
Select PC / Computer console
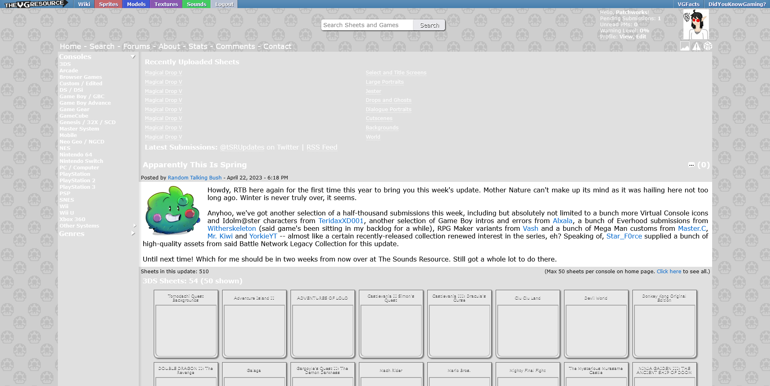[79, 167]
